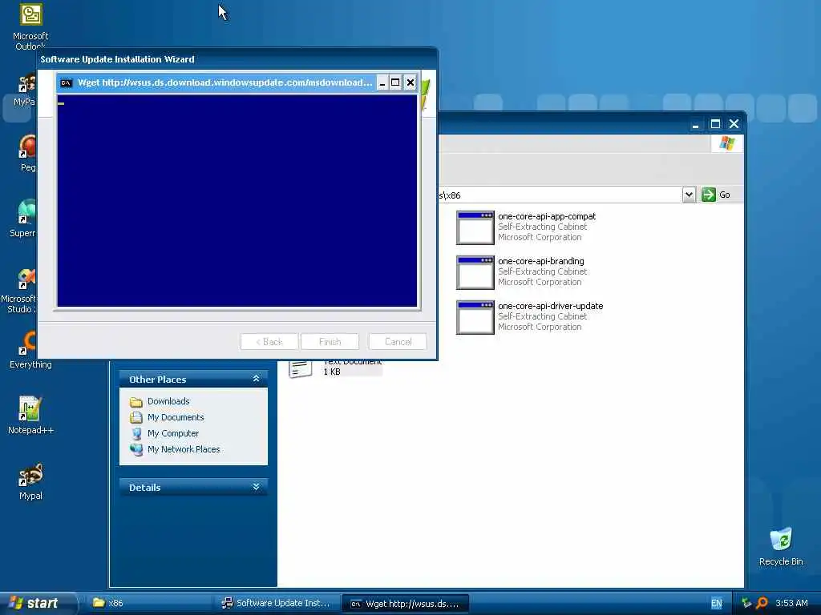Select the one-core-api-app-compat file name
The height and width of the screenshot is (615, 821).
pyautogui.click(x=547, y=216)
